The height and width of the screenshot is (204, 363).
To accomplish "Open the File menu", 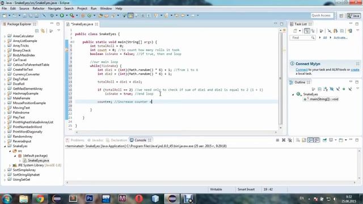I will pos(4,8).
